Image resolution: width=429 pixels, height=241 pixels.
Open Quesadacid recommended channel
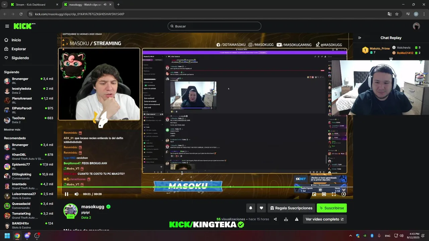click(x=28, y=206)
